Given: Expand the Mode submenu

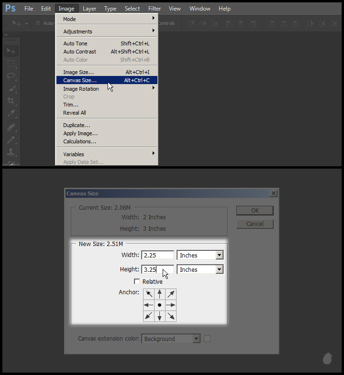Looking at the screenshot, I should (107, 19).
